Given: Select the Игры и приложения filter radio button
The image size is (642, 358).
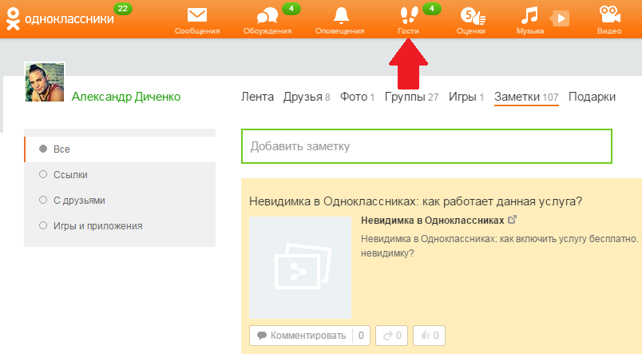Looking at the screenshot, I should (43, 225).
